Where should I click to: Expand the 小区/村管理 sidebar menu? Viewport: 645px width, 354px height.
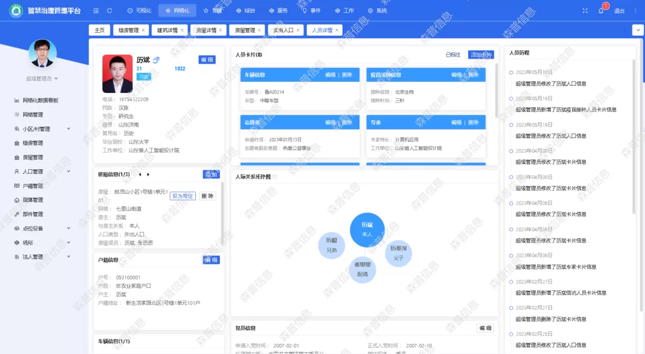click(68, 129)
